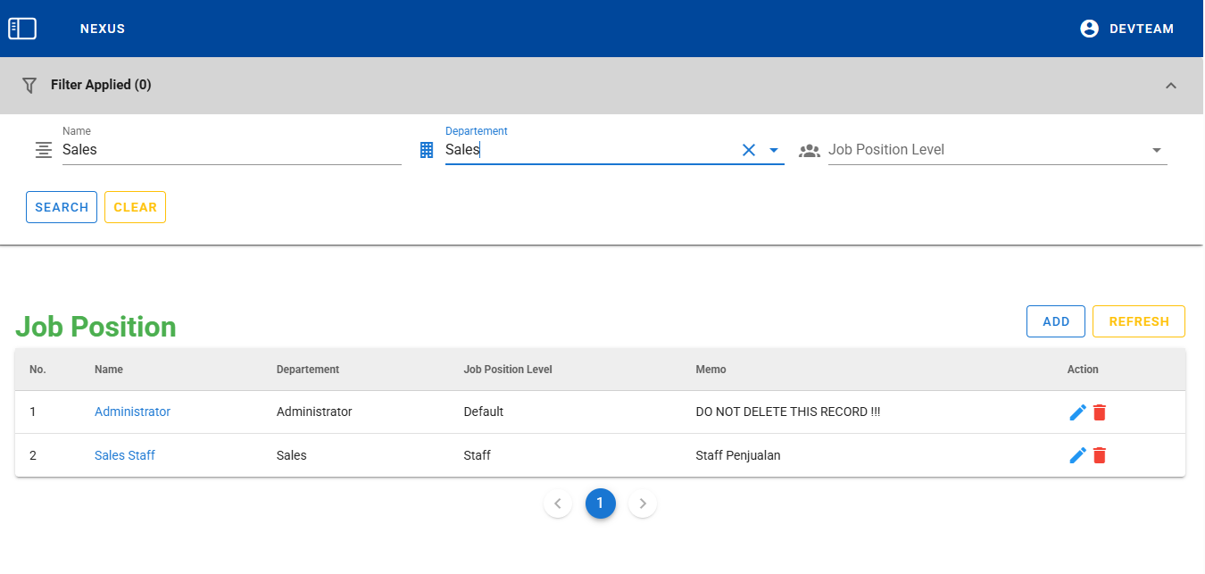
Task: Open the Administrator name link
Action: [x=132, y=412]
